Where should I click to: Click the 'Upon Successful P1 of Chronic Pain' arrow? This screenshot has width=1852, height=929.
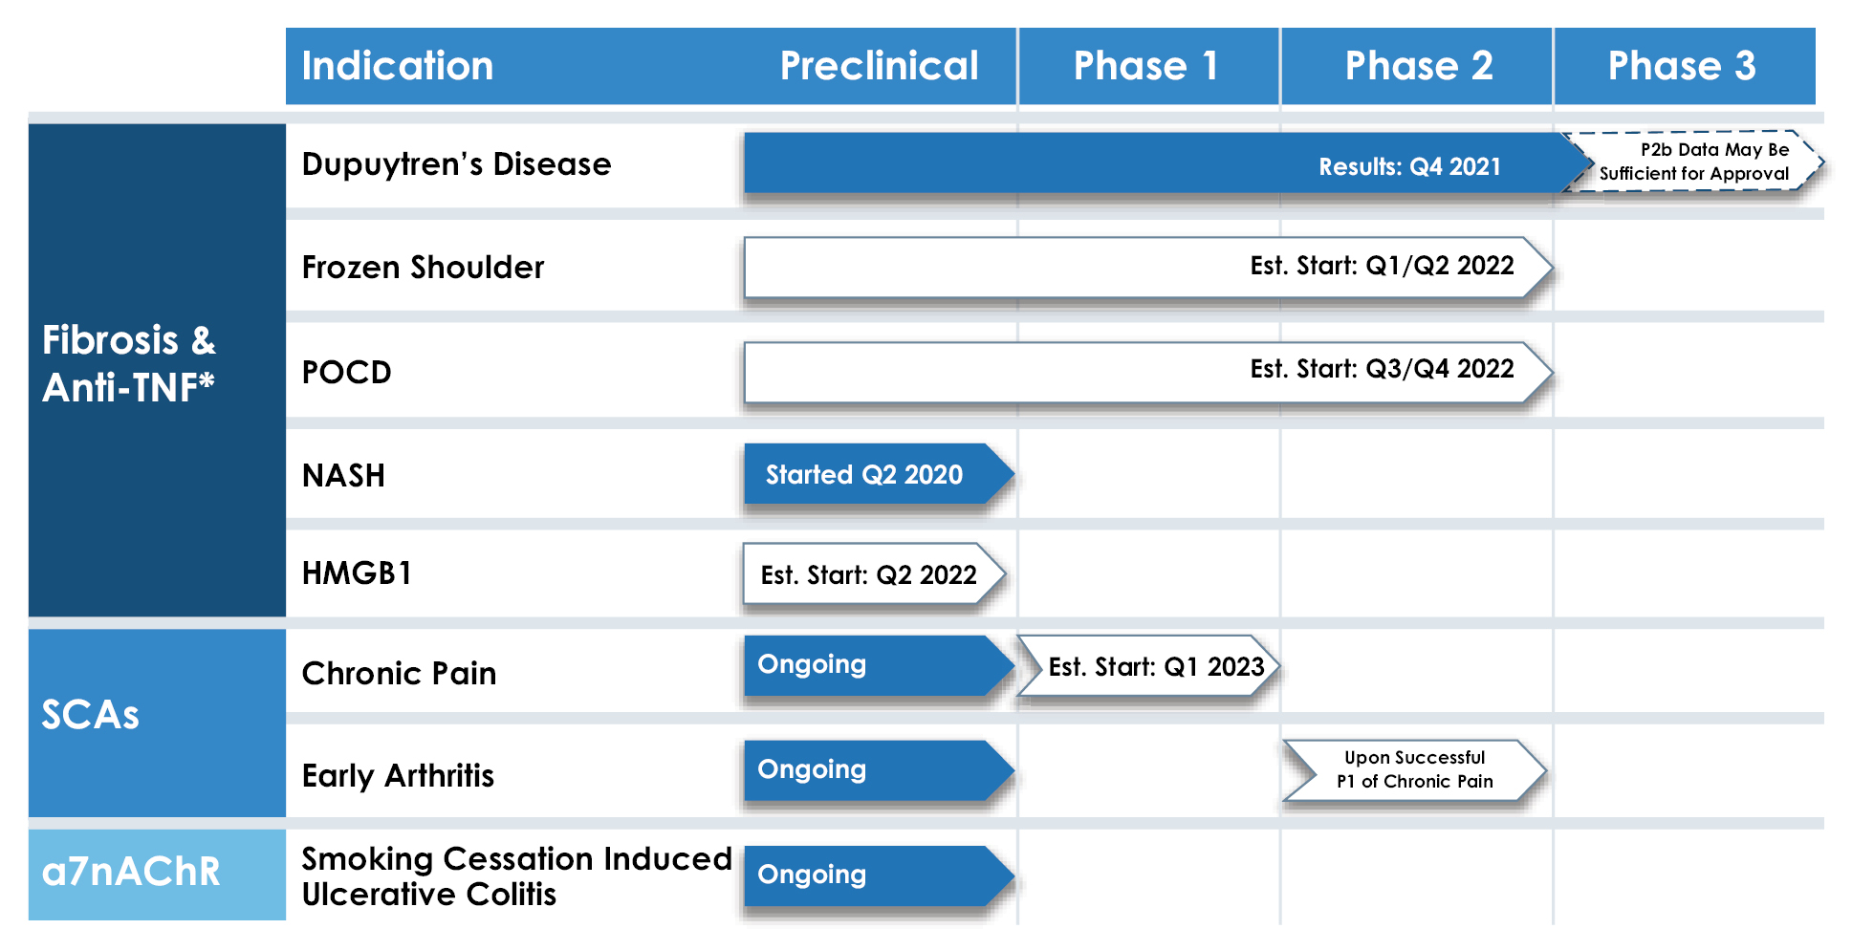(1414, 769)
